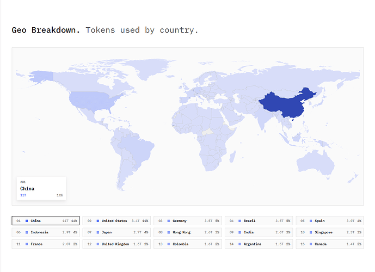Screen dimensions: 375x272
Task: Choose Indonesia in the country list
Action: click(46, 232)
